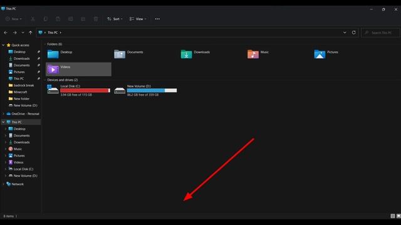The width and height of the screenshot is (401, 225).
Task: Click the Search This PC field
Action: point(380,32)
